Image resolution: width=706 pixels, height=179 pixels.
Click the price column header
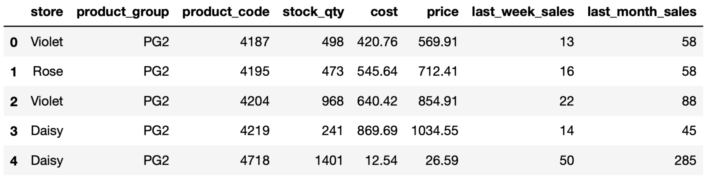[442, 12]
